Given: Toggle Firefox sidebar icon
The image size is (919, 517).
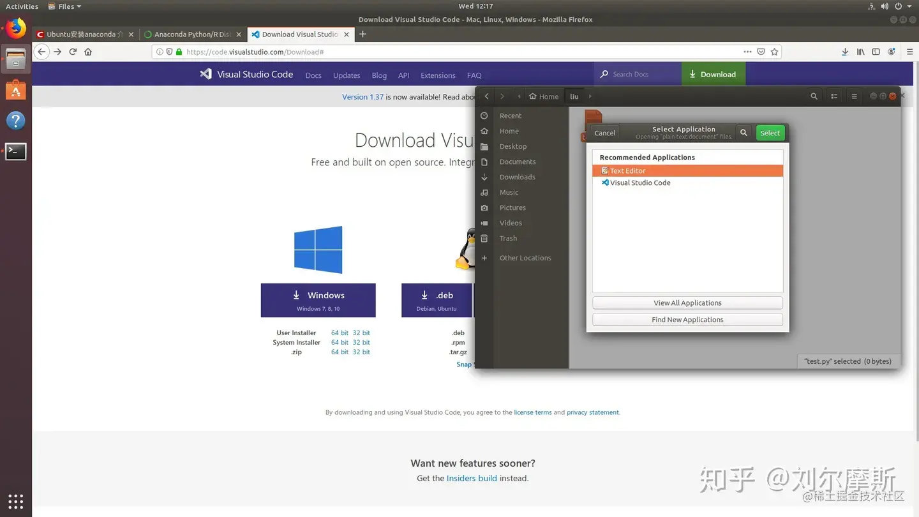Looking at the screenshot, I should click(x=876, y=52).
